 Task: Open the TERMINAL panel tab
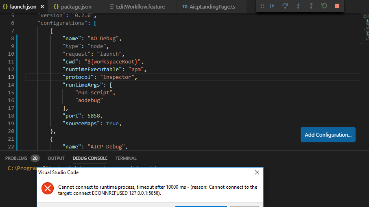(x=126, y=158)
